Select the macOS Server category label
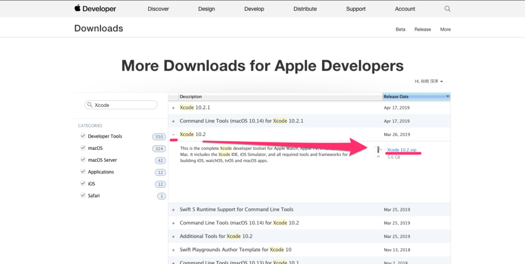525x264 pixels. [x=103, y=160]
